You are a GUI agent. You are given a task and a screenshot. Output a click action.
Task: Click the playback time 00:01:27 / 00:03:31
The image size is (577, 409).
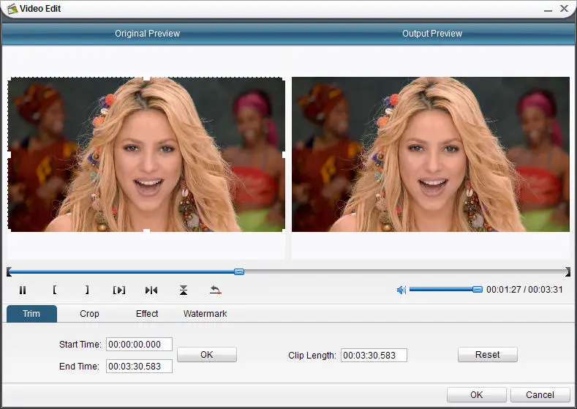coord(524,290)
